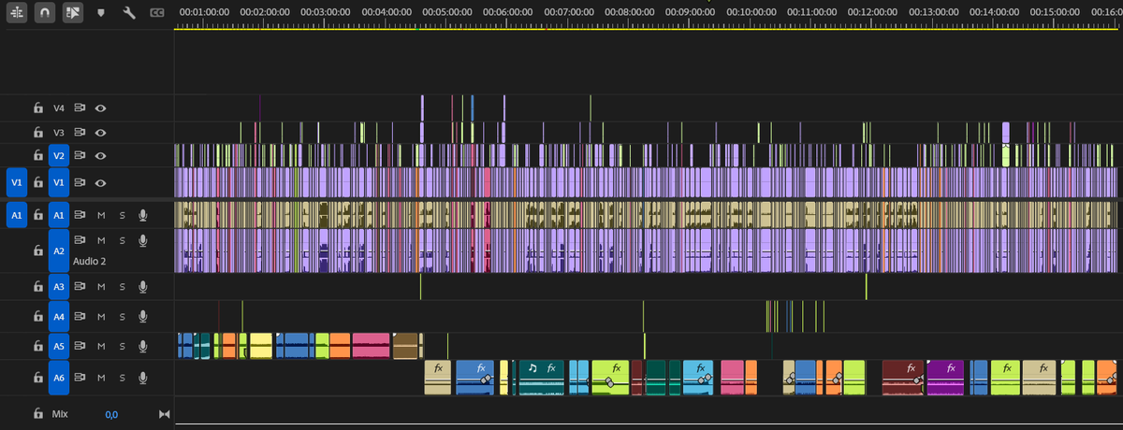1123x430 pixels.
Task: Toggle V1 track targeting
Action: (x=59, y=183)
